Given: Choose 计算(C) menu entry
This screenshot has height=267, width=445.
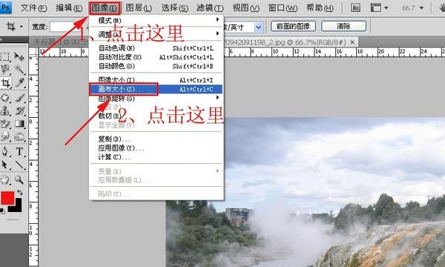Looking at the screenshot, I should 156,157.
